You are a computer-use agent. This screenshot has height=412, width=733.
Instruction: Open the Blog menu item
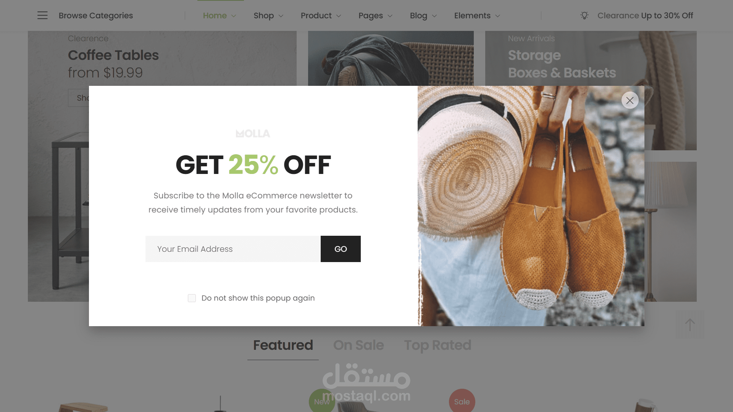click(423, 16)
